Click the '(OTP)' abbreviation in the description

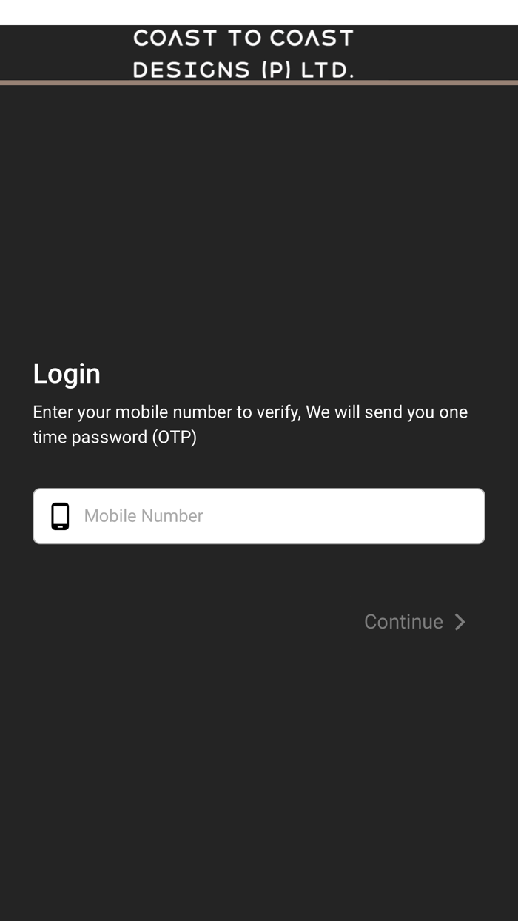(175, 438)
